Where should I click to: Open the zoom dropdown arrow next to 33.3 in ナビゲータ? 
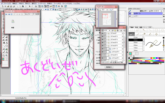(x=107, y=10)
